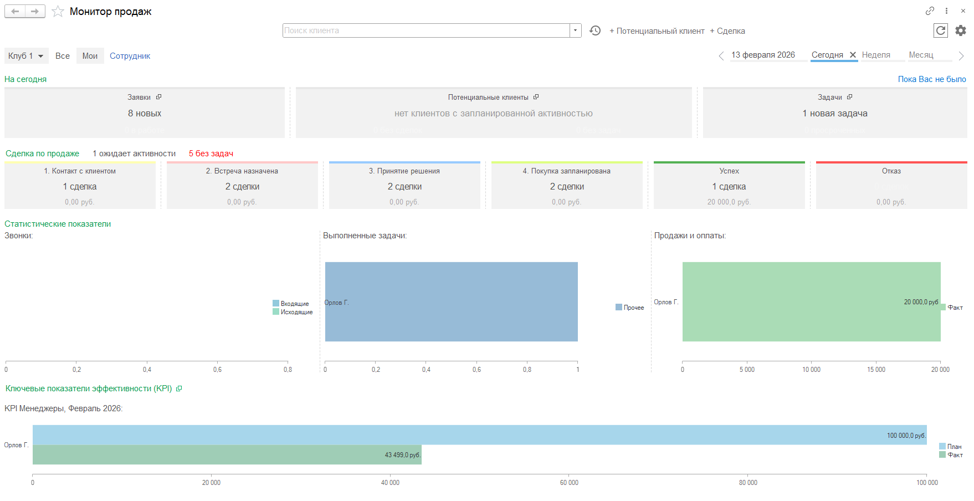Viewport: 974px width, 501px height.
Task: Go to previous date with left chevron
Action: [x=721, y=55]
